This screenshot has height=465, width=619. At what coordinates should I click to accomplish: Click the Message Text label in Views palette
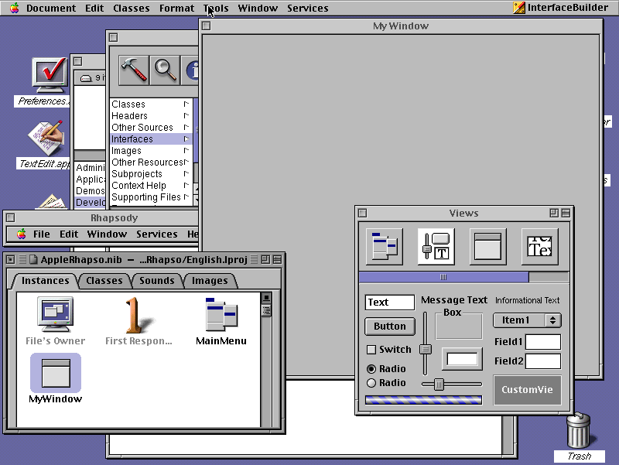pyautogui.click(x=454, y=300)
